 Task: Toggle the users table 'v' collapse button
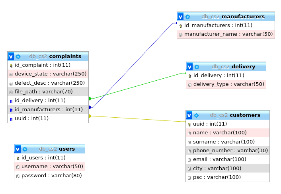tap(18, 149)
